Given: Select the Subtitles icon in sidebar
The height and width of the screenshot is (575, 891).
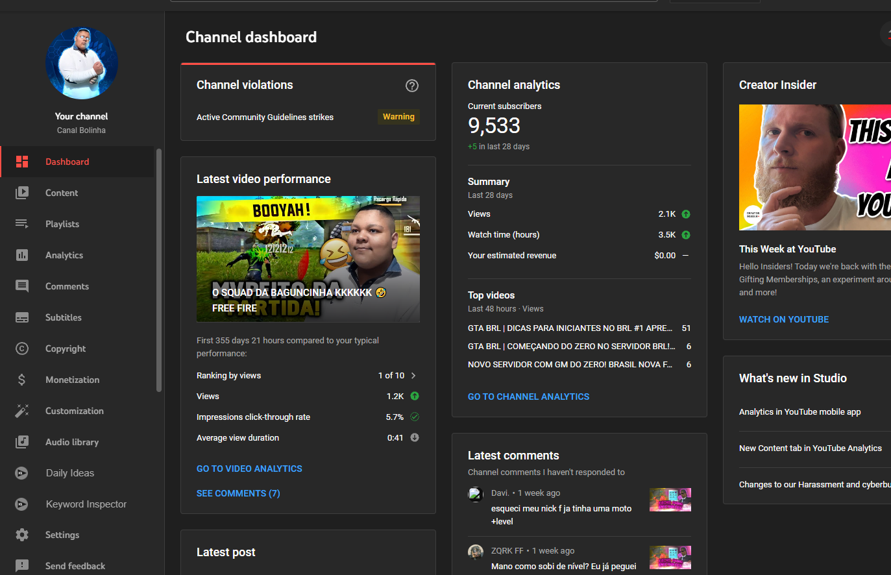Looking at the screenshot, I should pos(22,317).
